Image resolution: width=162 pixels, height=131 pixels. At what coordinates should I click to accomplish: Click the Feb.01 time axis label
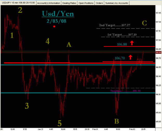point(95,129)
